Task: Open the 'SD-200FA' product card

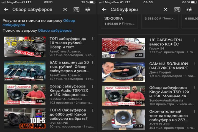Action: (119, 21)
